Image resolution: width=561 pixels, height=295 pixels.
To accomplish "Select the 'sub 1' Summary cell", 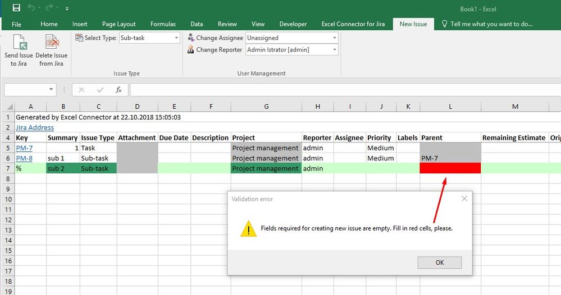I will (x=63, y=158).
